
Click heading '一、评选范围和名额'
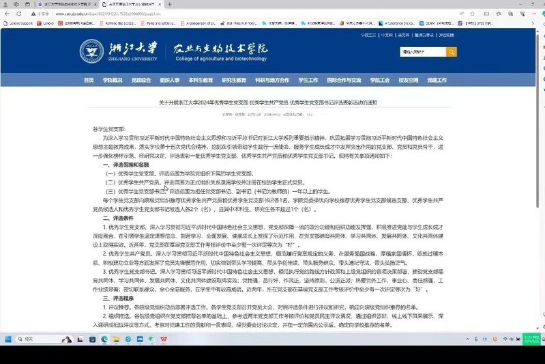tap(126, 165)
